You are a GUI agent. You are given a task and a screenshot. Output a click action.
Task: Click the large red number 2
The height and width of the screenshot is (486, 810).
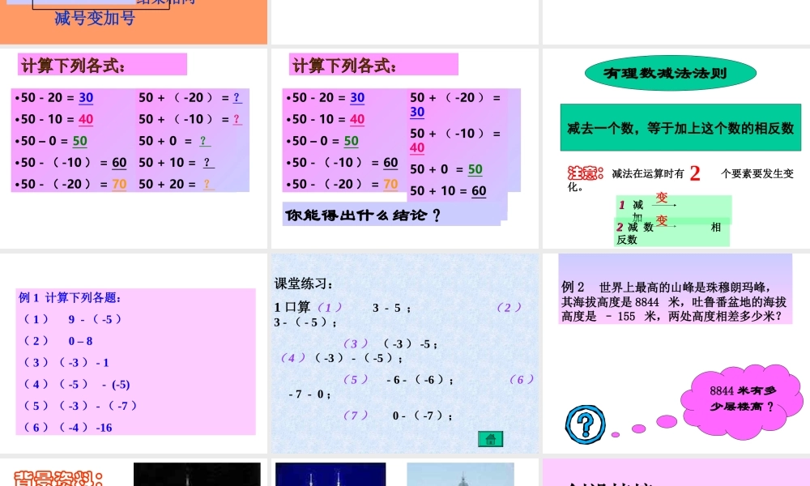pos(695,173)
